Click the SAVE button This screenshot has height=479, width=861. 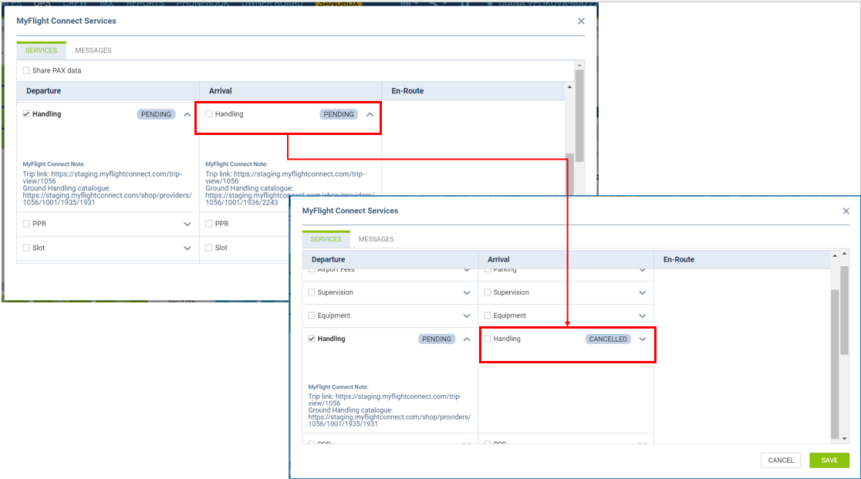click(x=829, y=460)
